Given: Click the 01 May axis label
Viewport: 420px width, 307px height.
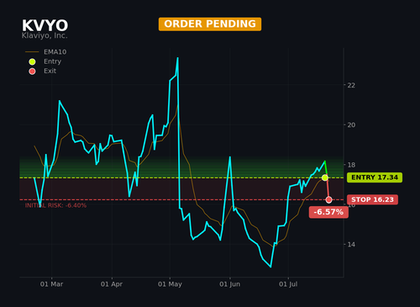Looking at the screenshot, I should pyautogui.click(x=170, y=284).
